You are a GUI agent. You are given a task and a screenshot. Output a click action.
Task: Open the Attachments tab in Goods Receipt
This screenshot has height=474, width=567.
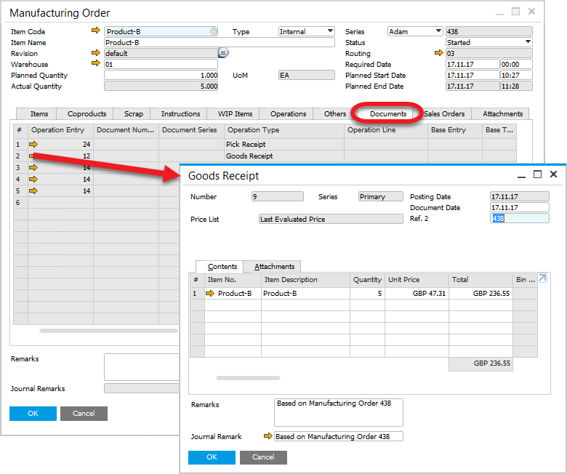pyautogui.click(x=274, y=267)
